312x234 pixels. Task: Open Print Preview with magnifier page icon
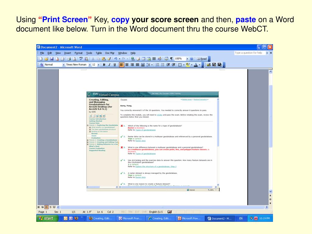[74, 59]
